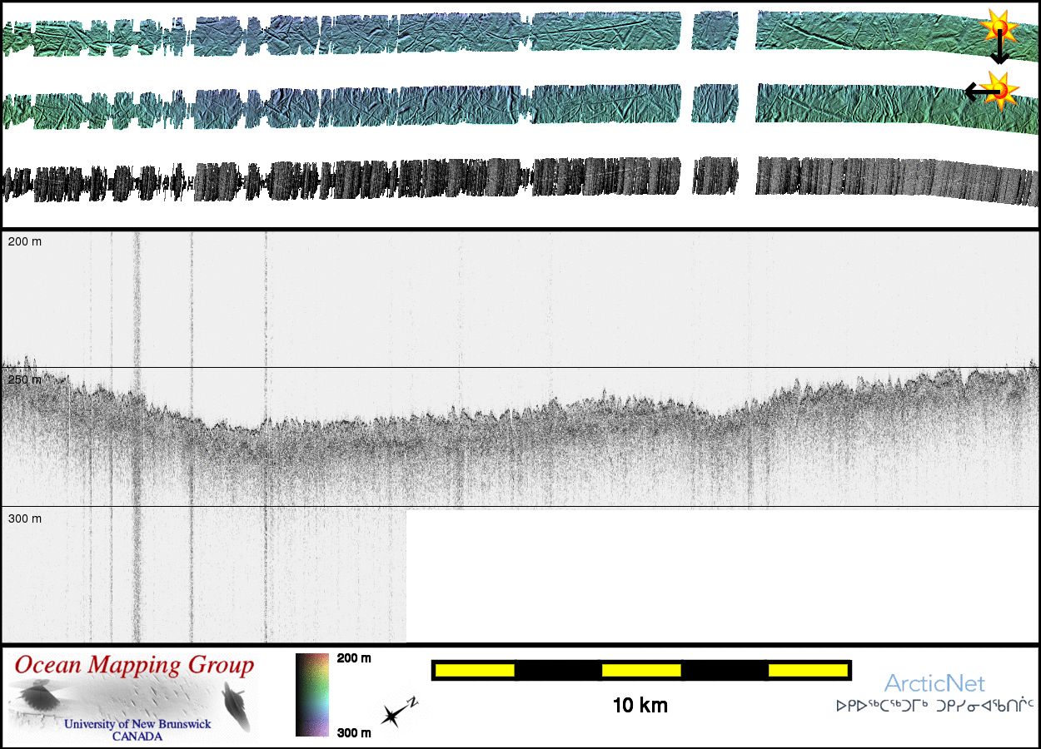Click the "10 km" scale bar label
This screenshot has height=749, width=1041.
click(x=640, y=706)
